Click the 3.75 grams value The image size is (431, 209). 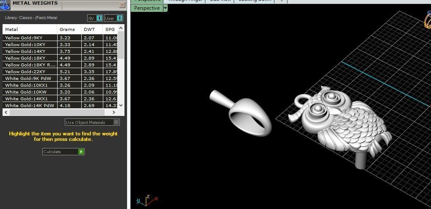coord(65,51)
